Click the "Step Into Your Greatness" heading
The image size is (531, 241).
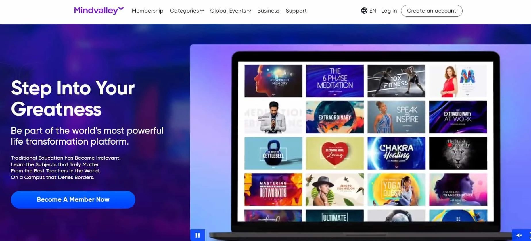(x=73, y=98)
